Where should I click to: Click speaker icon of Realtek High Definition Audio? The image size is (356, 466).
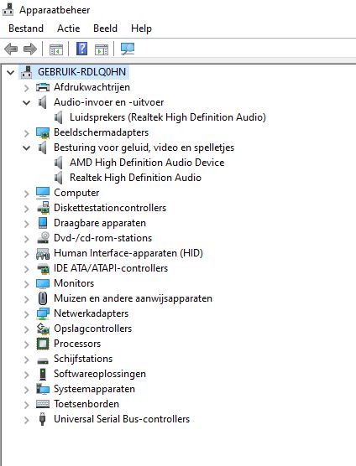58,178
